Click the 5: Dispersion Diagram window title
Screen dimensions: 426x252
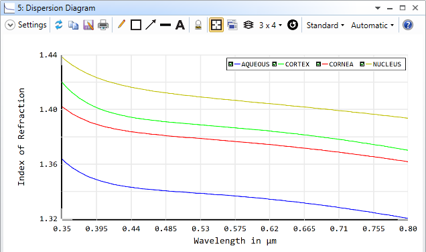tap(56, 8)
